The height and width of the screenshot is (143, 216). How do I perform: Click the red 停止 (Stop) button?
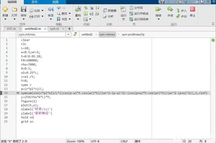point(193,9)
